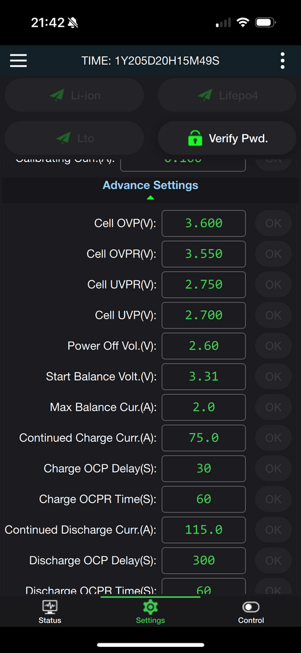
Task: Edit the Start Balance Volt.(V) field
Action: (204, 377)
